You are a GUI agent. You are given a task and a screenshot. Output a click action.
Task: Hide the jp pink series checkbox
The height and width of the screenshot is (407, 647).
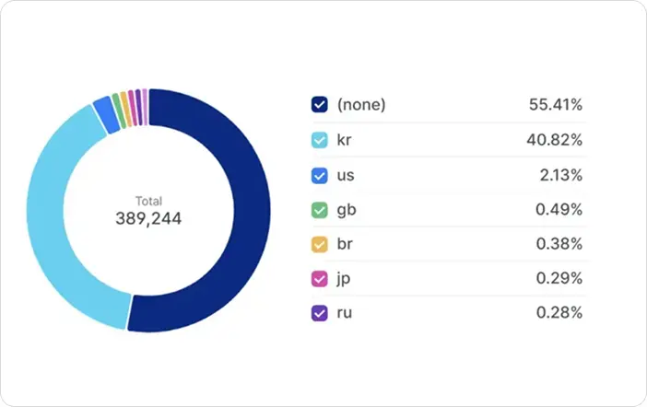coord(320,279)
